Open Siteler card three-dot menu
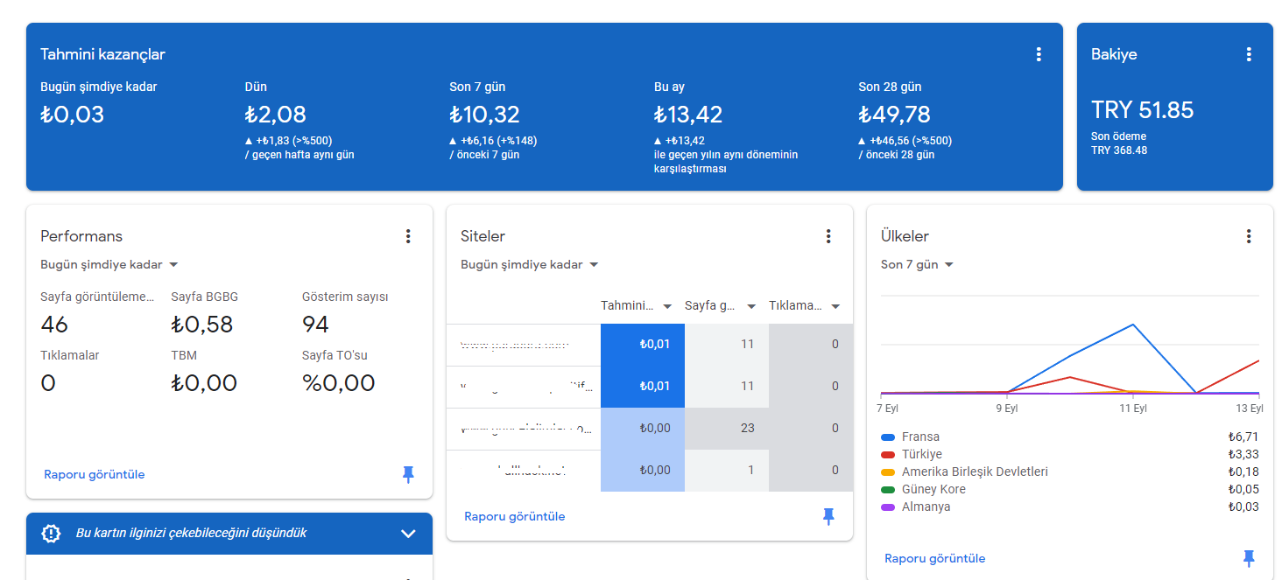This screenshot has height=580, width=1282. point(828,236)
